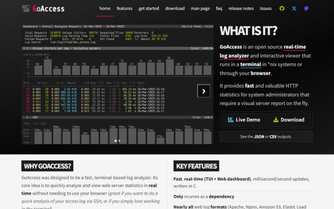The height and width of the screenshot is (209, 334).
Task: Open the download nav item
Action: point(175,8)
